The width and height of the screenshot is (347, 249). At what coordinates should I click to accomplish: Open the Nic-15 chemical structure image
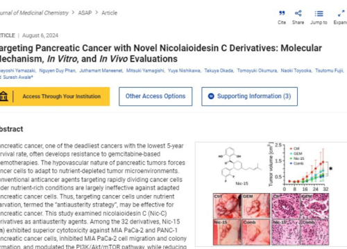[239, 165]
